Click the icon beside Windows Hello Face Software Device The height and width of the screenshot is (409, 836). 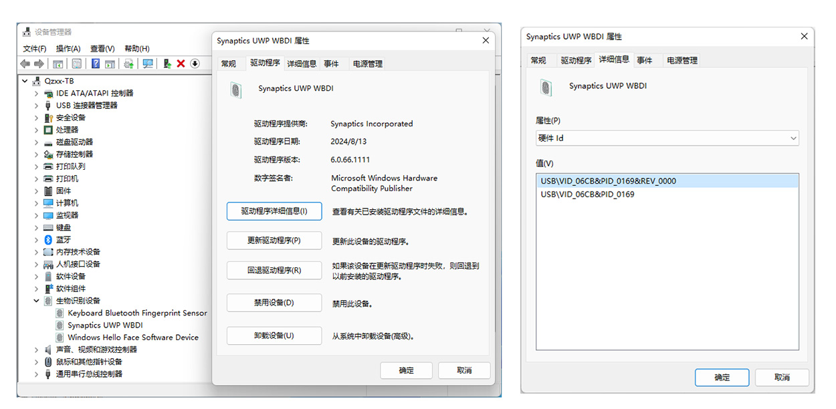pos(60,337)
